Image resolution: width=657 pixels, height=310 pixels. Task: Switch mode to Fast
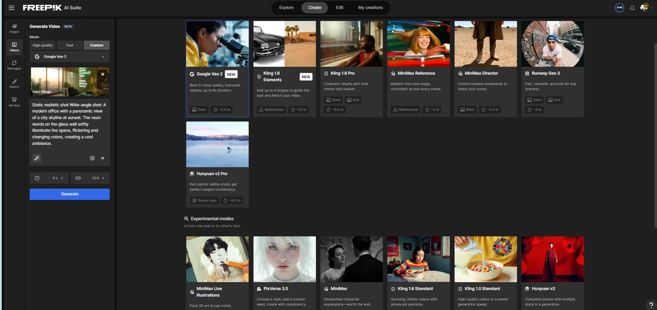click(x=70, y=45)
